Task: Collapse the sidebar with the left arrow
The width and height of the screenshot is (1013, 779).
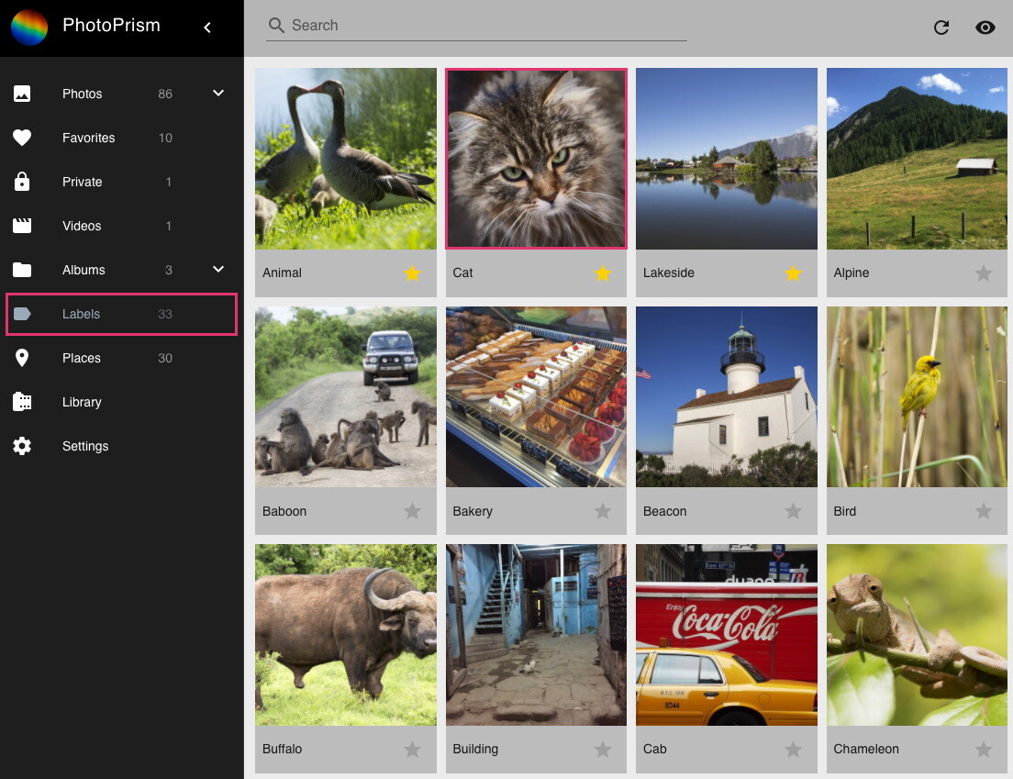Action: 207,28
